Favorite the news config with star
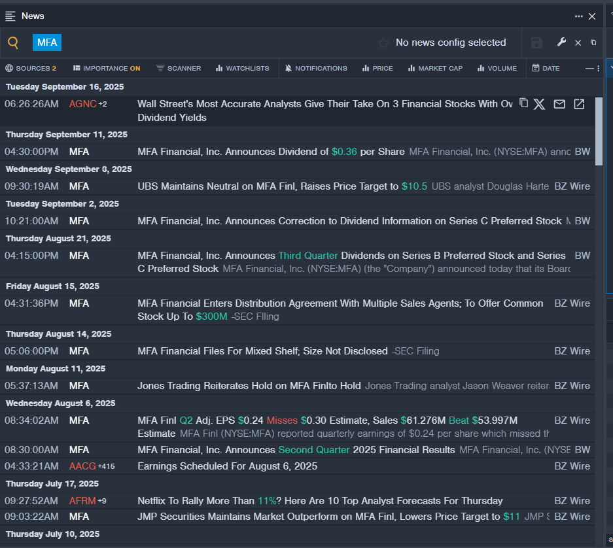613x548 pixels. [x=383, y=43]
